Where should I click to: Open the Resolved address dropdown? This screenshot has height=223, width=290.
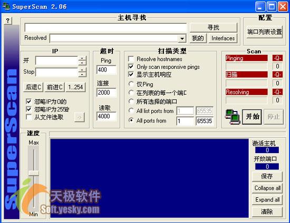pos(182,38)
